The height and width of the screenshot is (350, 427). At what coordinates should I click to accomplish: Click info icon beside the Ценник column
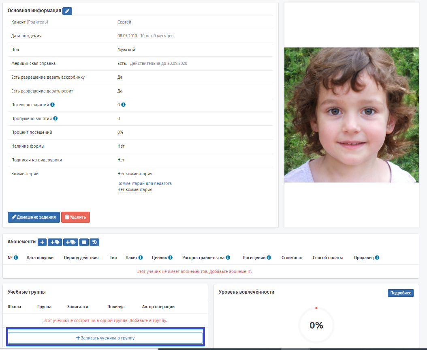(x=170, y=258)
